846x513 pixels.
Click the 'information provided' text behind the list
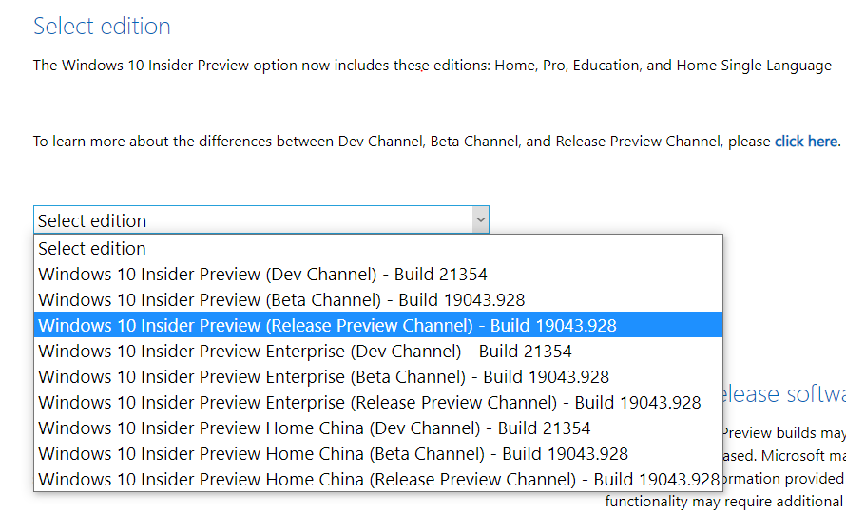coord(783,479)
